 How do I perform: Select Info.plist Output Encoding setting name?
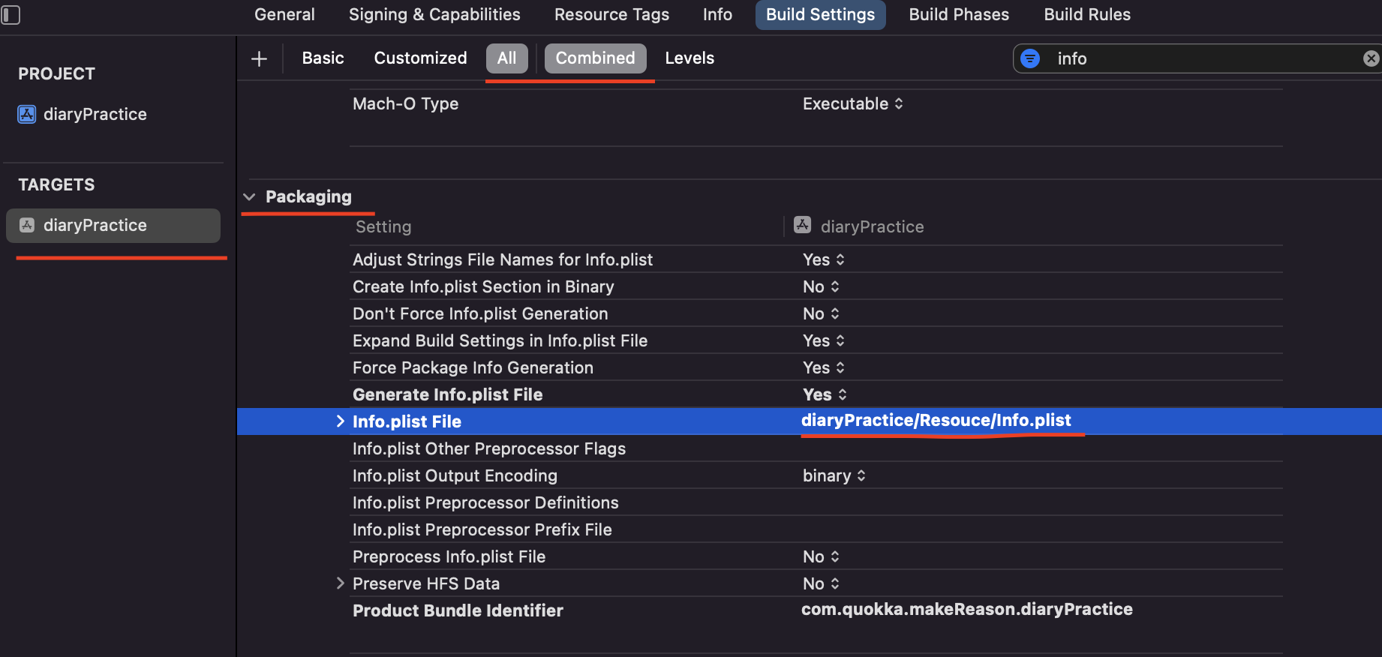(455, 475)
